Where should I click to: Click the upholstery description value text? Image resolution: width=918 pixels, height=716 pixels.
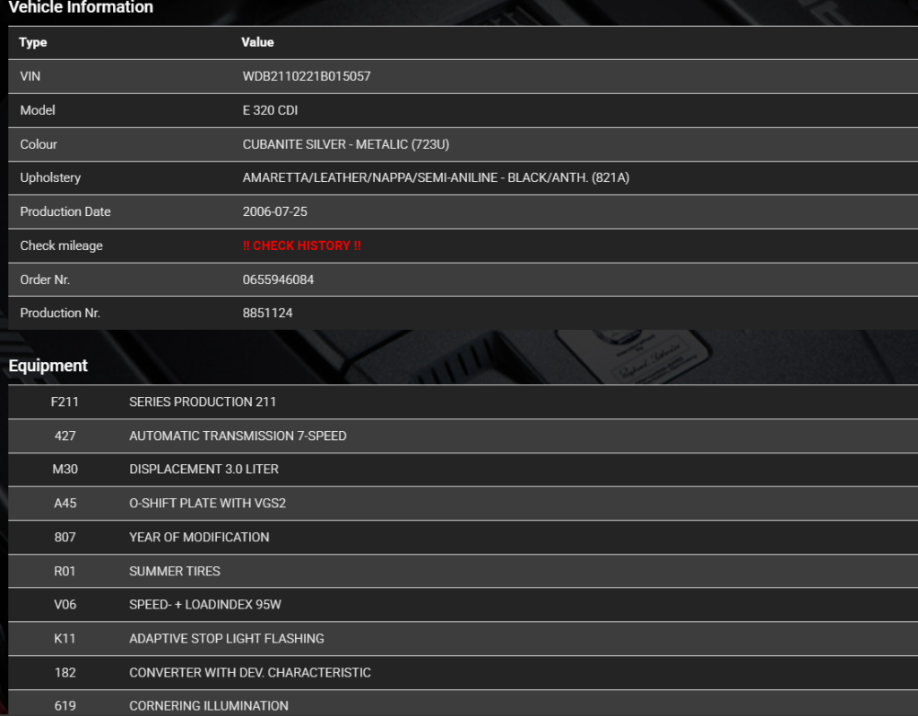(436, 178)
